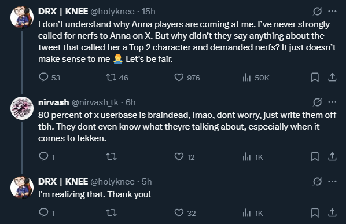Open DRX | KNEE name on top tweet
Image resolution: width=346 pixels, height=224 pixels.
63,12
